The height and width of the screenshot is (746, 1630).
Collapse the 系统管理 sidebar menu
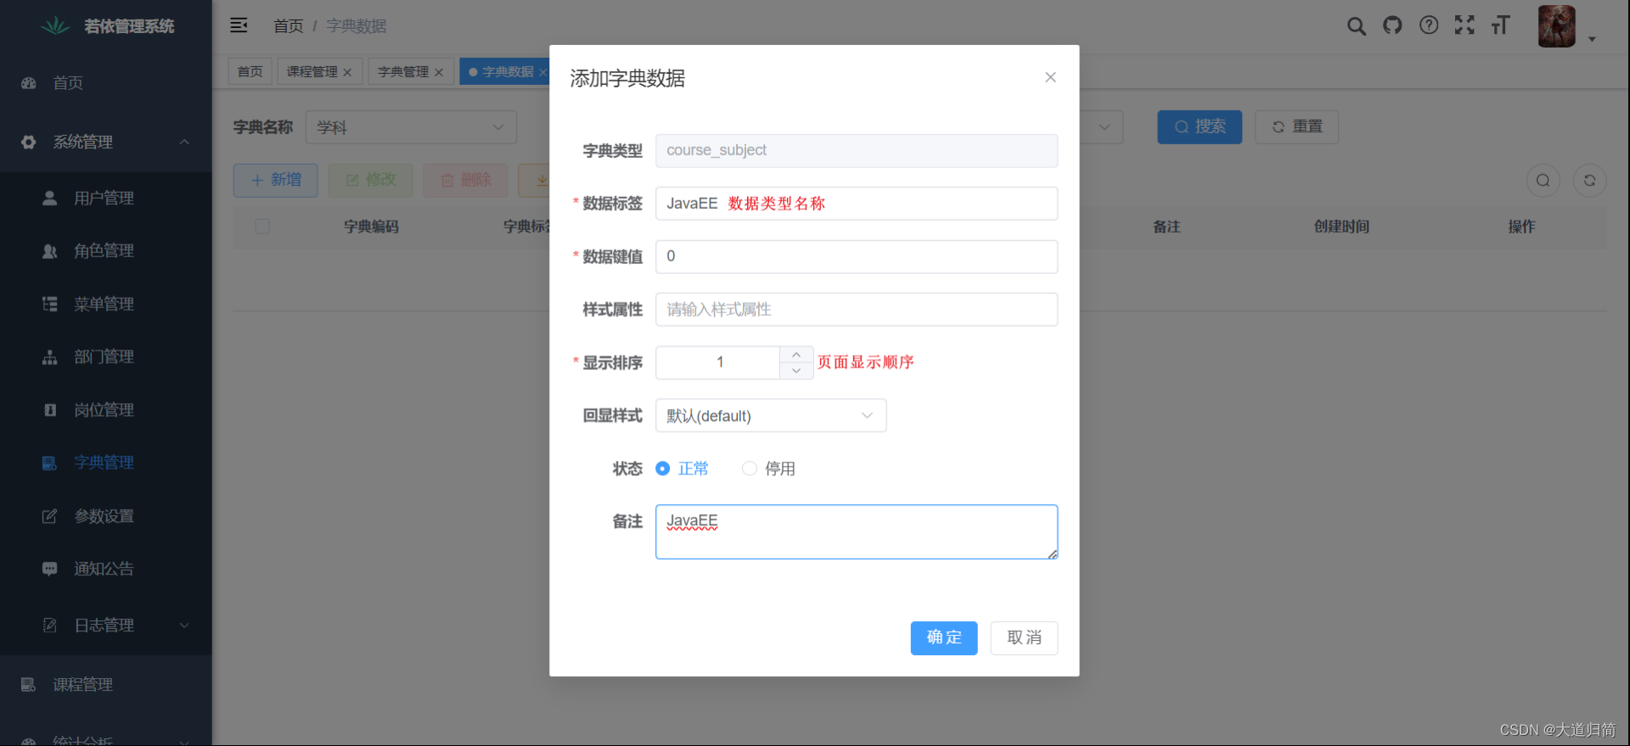tap(106, 142)
